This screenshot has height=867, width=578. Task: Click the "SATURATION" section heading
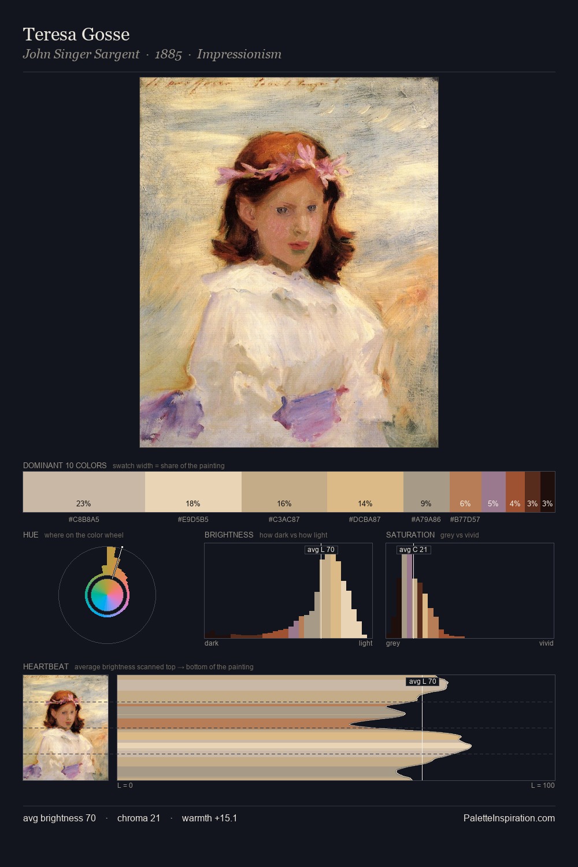(x=410, y=535)
